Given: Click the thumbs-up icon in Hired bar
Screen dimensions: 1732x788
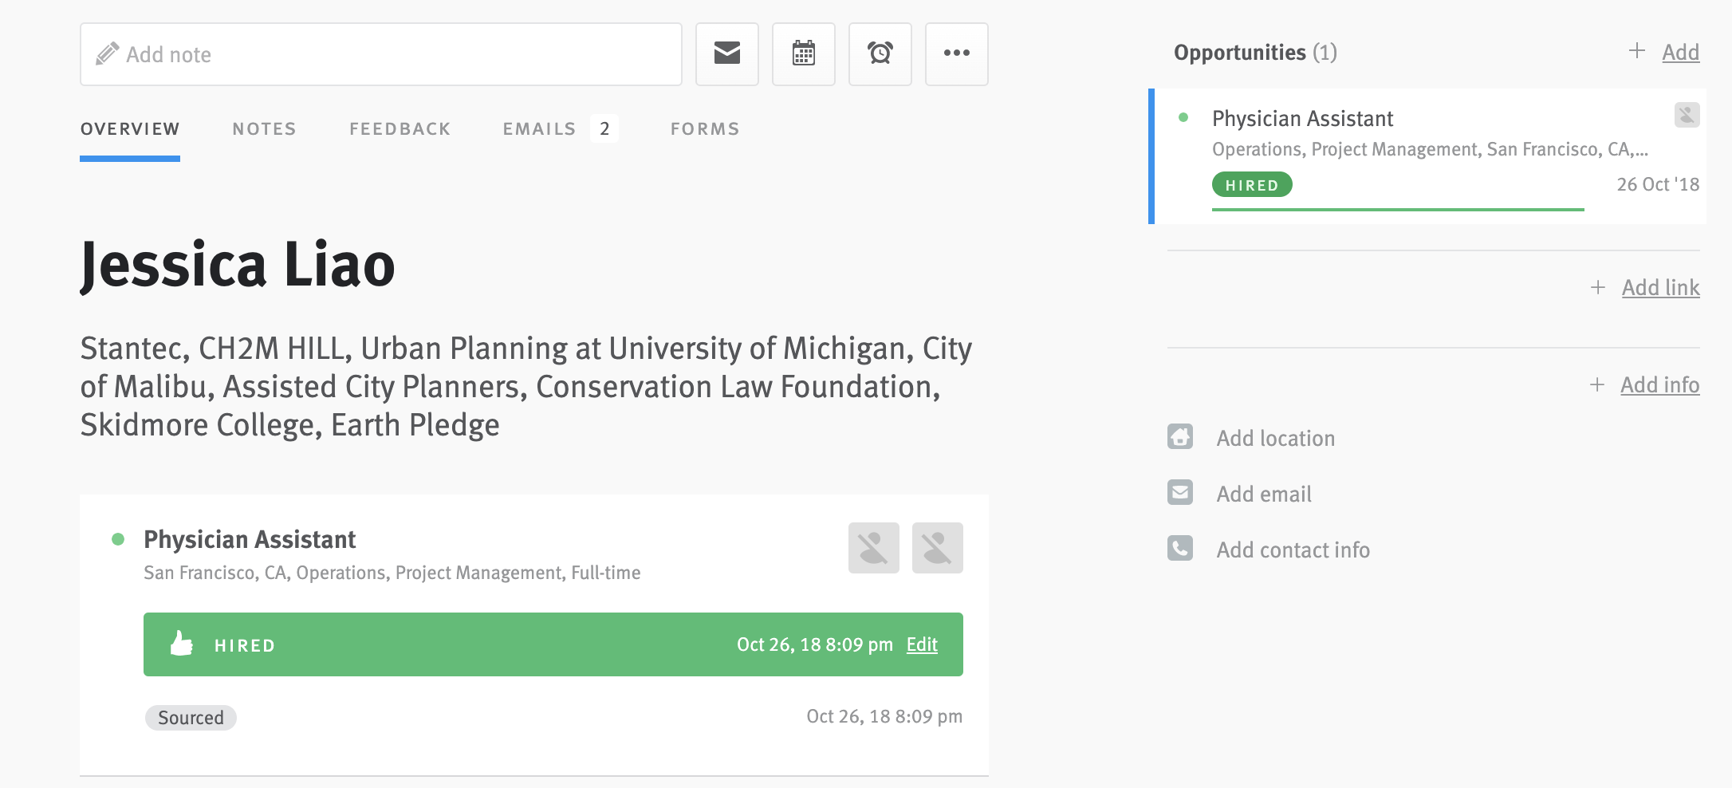Looking at the screenshot, I should [x=182, y=643].
